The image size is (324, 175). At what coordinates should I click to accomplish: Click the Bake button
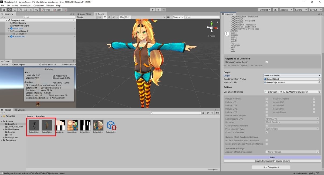[x=272, y=157]
